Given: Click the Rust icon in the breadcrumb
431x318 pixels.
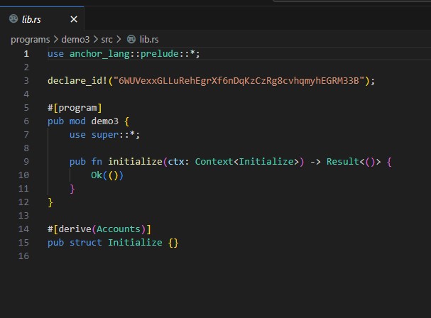Looking at the screenshot, I should click(x=131, y=39).
